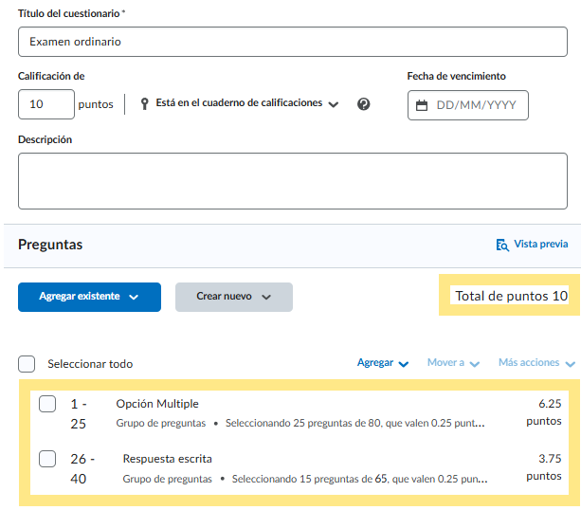
Task: Click the Descripción text area
Action: click(292, 180)
